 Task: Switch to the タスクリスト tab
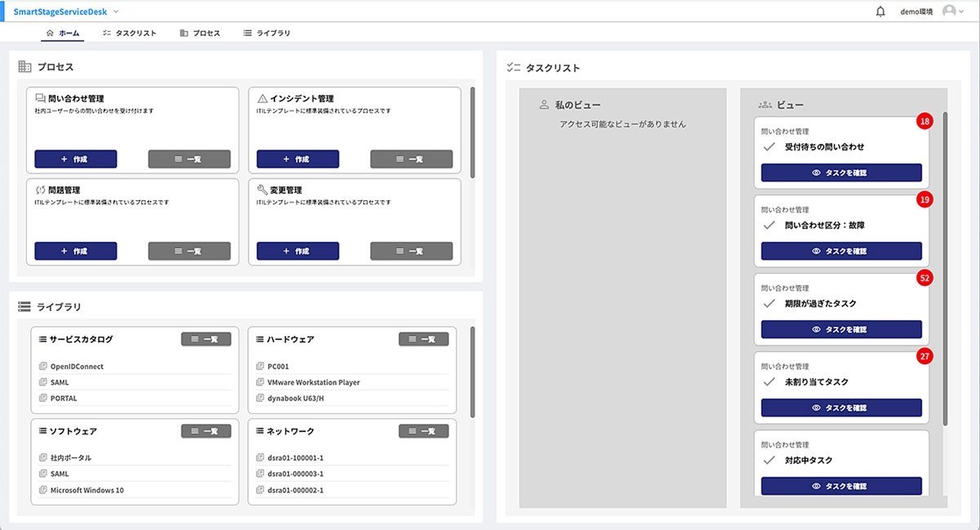pos(129,33)
